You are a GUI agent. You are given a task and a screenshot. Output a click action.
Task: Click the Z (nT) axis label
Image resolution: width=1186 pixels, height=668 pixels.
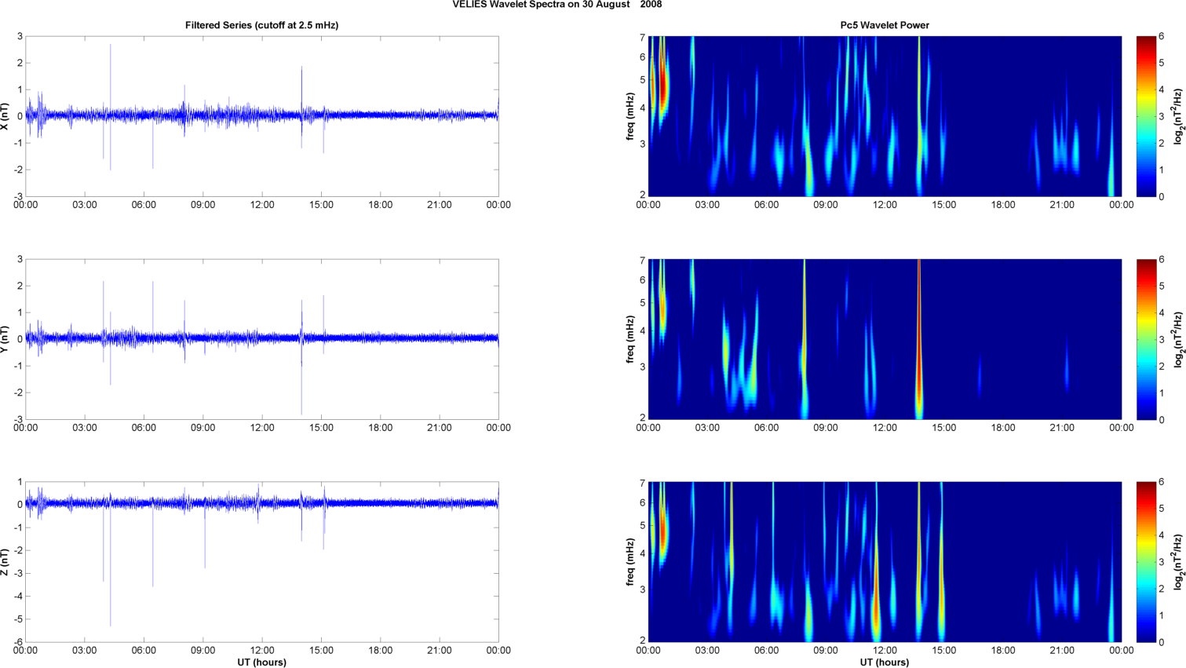(x=6, y=562)
